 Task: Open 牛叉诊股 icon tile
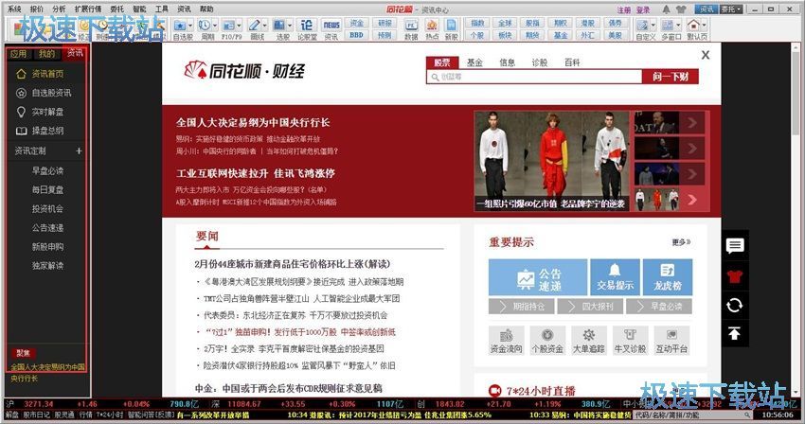pos(630,341)
